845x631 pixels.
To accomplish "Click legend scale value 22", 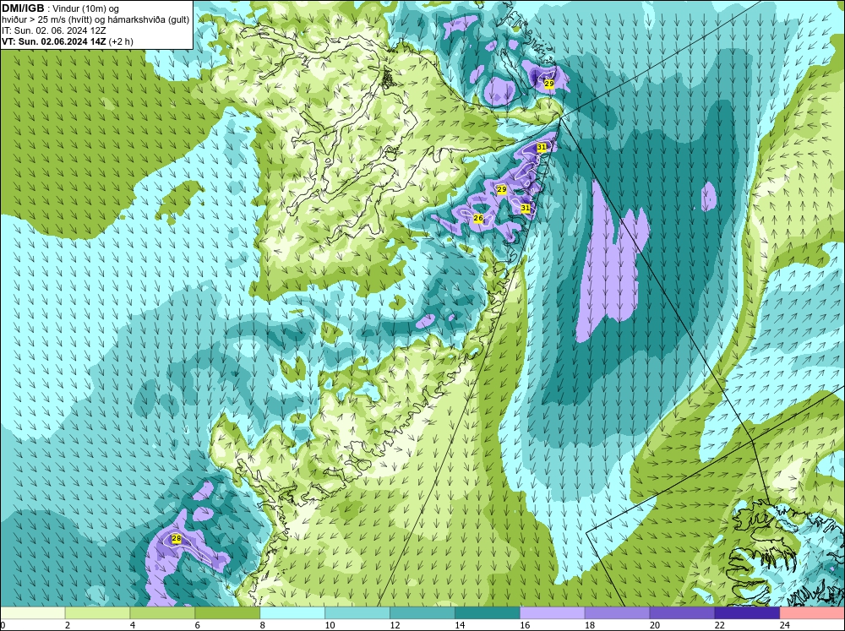I will (719, 625).
